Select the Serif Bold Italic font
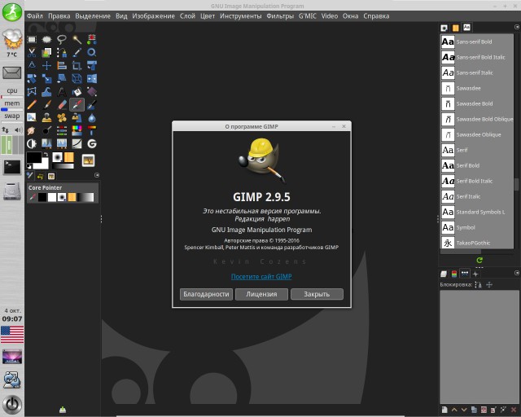This screenshot has width=521, height=417. tap(477, 181)
